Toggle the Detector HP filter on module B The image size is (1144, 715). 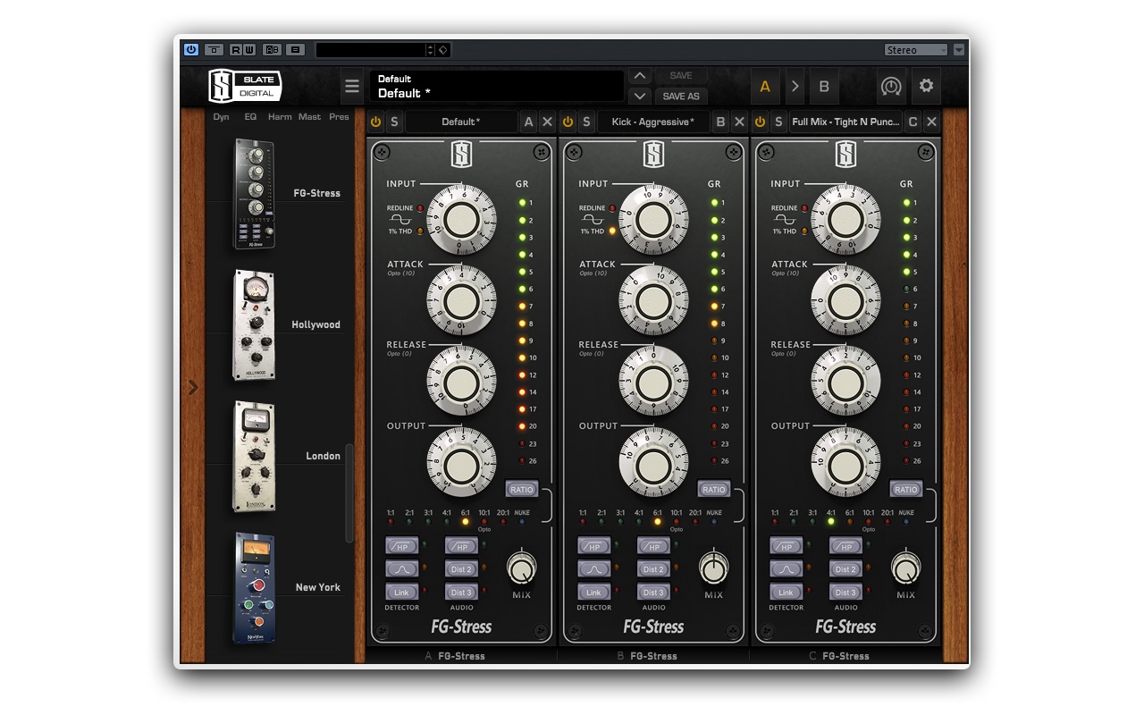593,546
